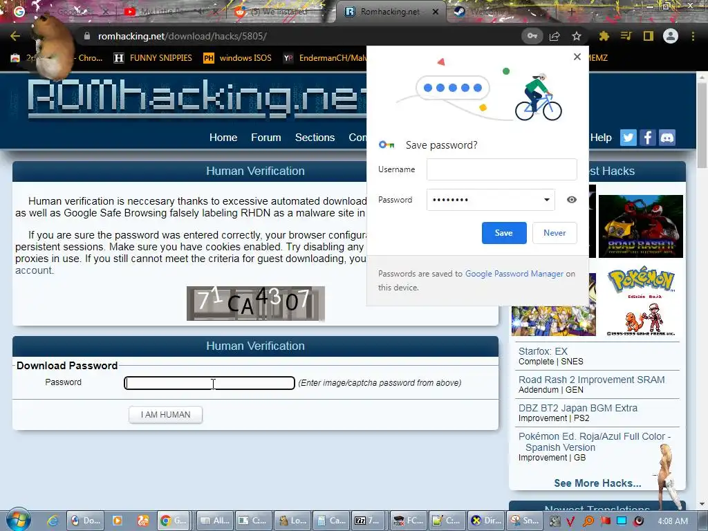Viewport: 708px width, 531px height.
Task: Open the Starfox: EX link
Action: (543, 351)
